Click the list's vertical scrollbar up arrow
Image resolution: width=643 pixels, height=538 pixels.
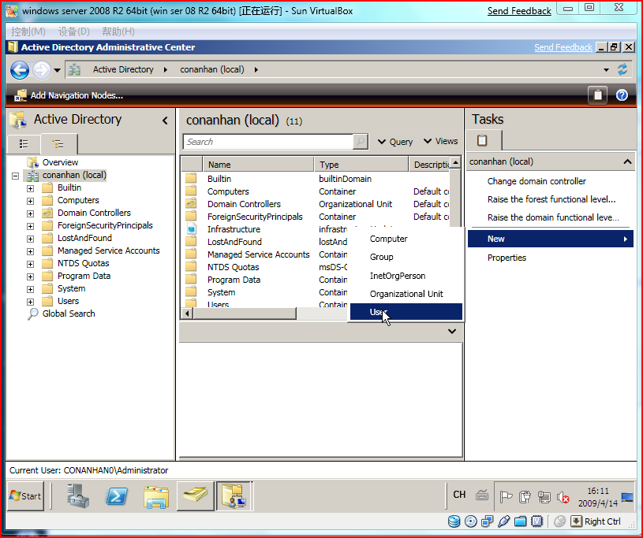pos(455,163)
